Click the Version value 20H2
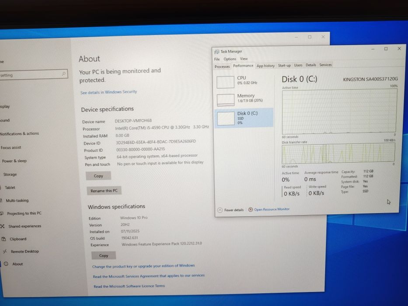This screenshot has height=306, width=408. (125, 224)
